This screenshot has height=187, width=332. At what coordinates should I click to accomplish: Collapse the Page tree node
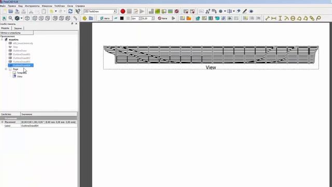click(6, 69)
